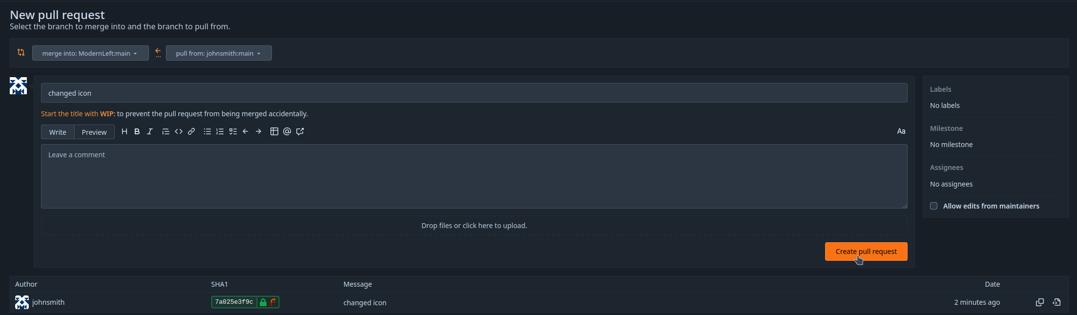The width and height of the screenshot is (1077, 315).
Task: Insert a heading with the H icon
Action: pos(124,131)
